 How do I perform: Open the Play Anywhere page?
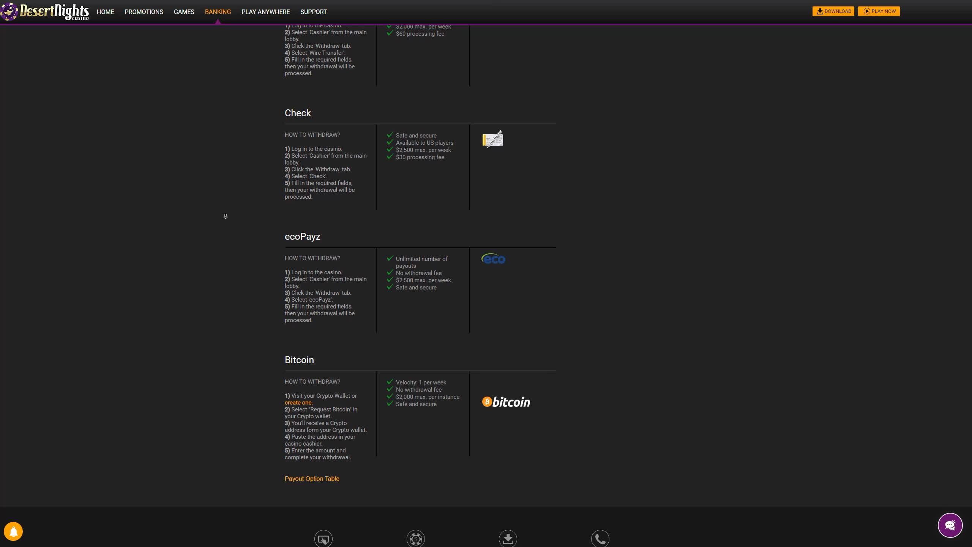[265, 12]
